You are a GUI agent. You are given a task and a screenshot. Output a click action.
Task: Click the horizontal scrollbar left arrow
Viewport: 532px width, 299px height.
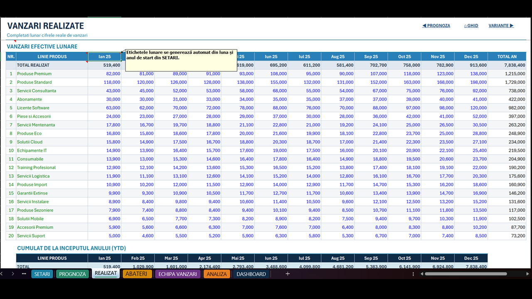pyautogui.click(x=421, y=274)
